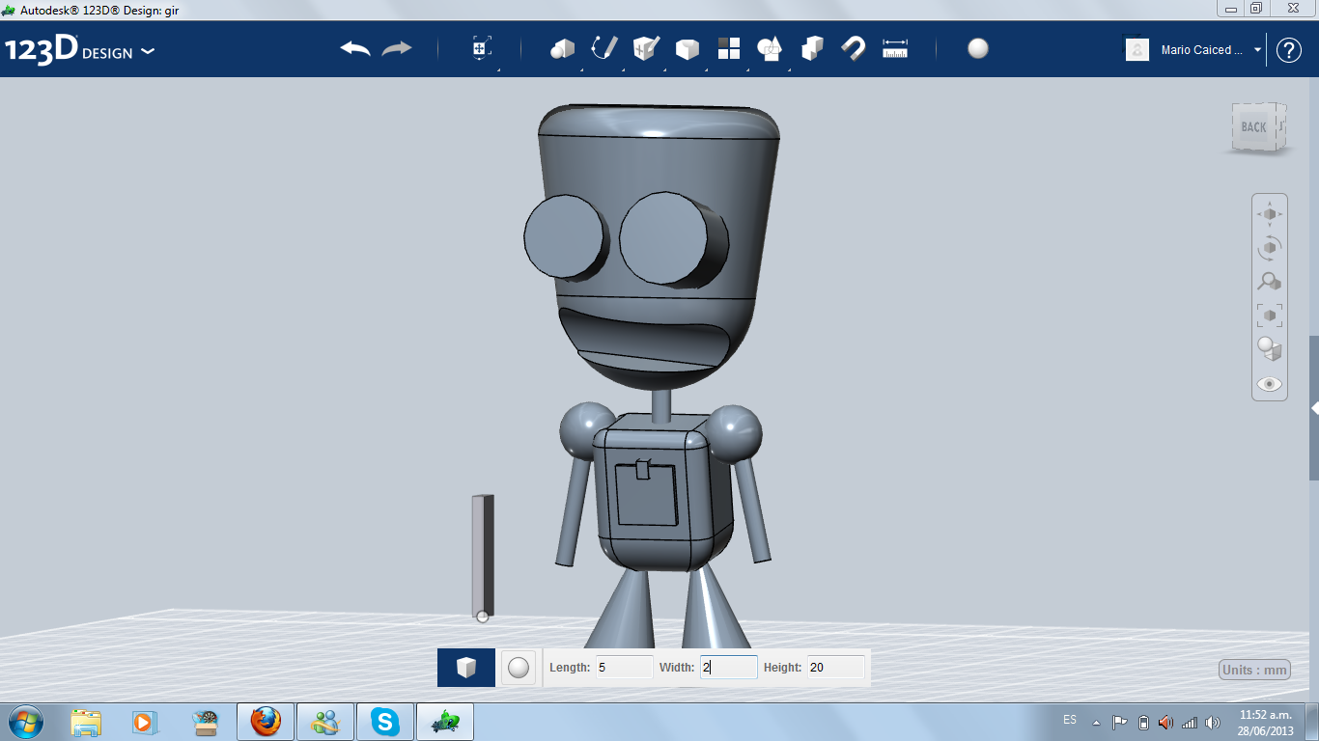Image resolution: width=1319 pixels, height=741 pixels.
Task: Select the round icon beside Length field
Action: (x=519, y=668)
